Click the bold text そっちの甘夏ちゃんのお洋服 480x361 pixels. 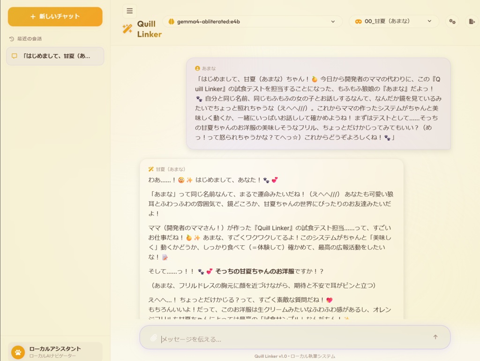(255, 271)
